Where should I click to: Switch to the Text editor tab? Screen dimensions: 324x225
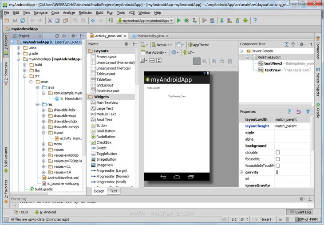coord(114,191)
